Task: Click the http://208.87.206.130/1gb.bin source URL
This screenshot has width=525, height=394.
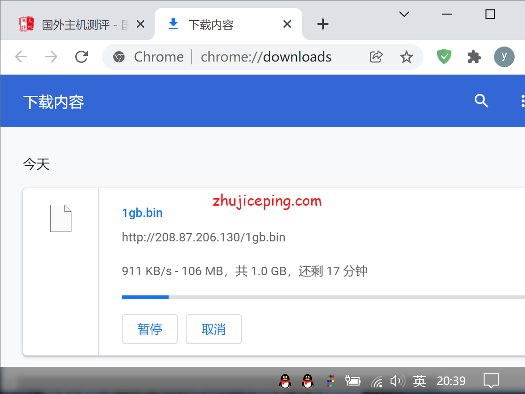Action: [204, 237]
